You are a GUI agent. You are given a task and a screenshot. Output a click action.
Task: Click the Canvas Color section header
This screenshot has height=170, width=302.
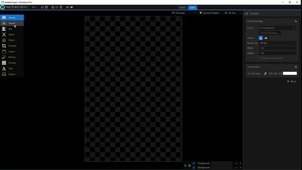click(x=272, y=67)
